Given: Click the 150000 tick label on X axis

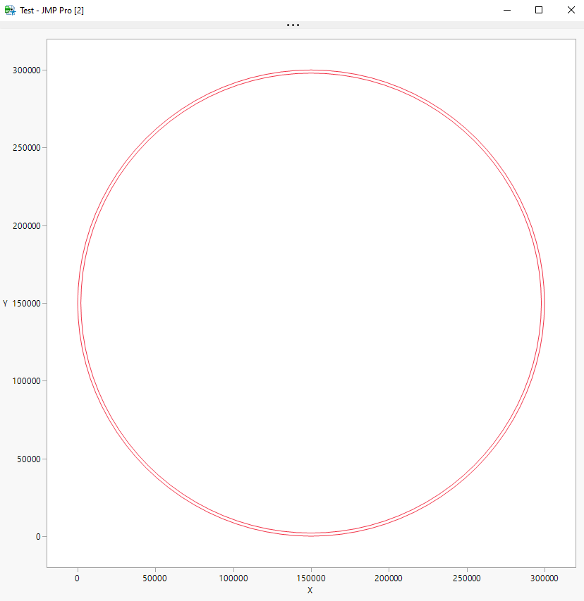Looking at the screenshot, I should (x=310, y=577).
